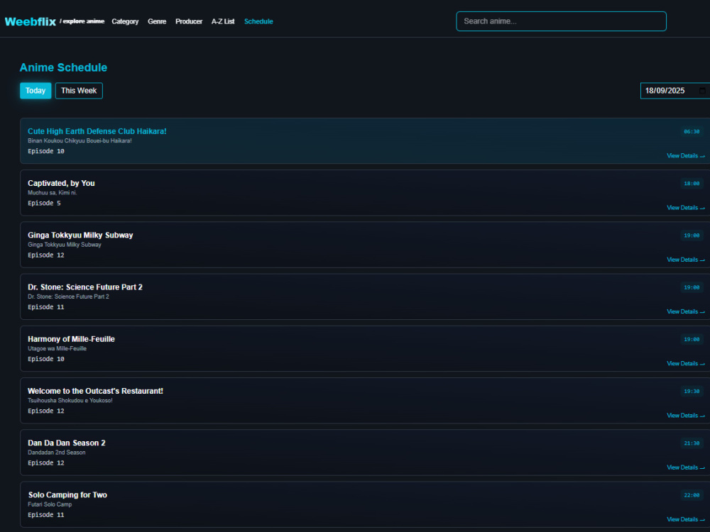The image size is (710, 532).
Task: View Details for Ginga Tokkyuu Milky Subway
Action: (x=686, y=260)
